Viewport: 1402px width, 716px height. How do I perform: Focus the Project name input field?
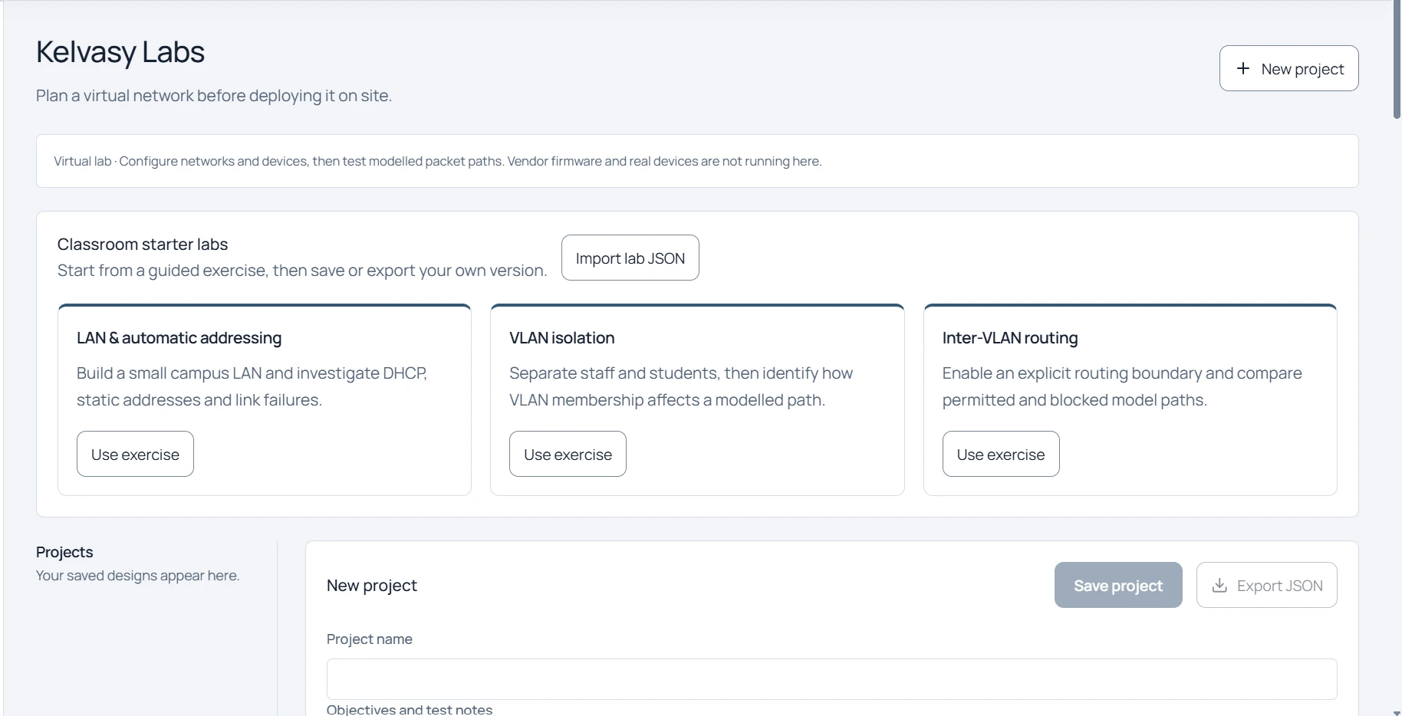click(x=831, y=679)
